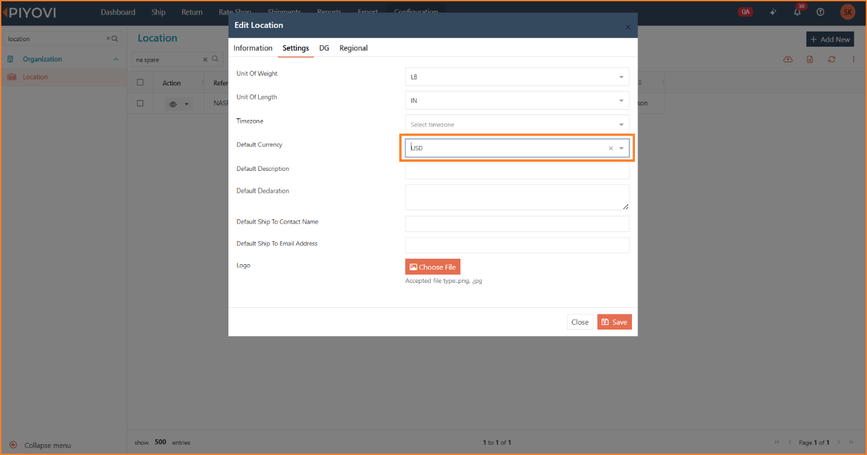Image resolution: width=867 pixels, height=455 pixels.
Task: Open the help question mark icon
Action: click(820, 12)
